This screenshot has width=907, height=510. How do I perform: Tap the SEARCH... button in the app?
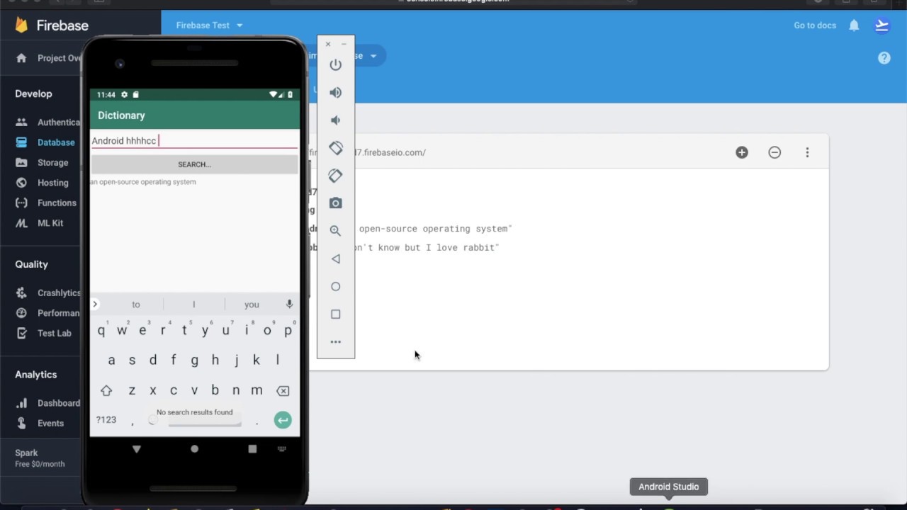pyautogui.click(x=194, y=164)
